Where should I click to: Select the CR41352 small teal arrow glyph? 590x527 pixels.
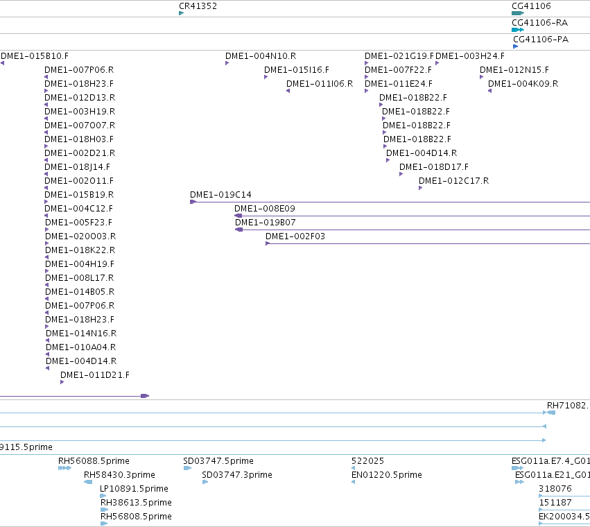coord(182,13)
